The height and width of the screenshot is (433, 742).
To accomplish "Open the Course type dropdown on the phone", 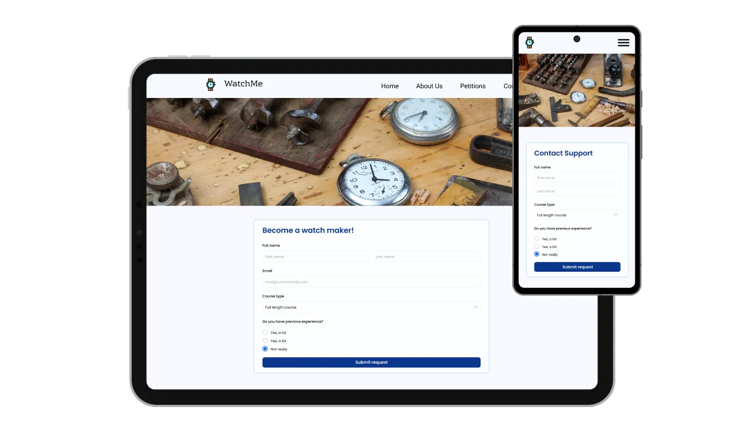I will coord(577,214).
